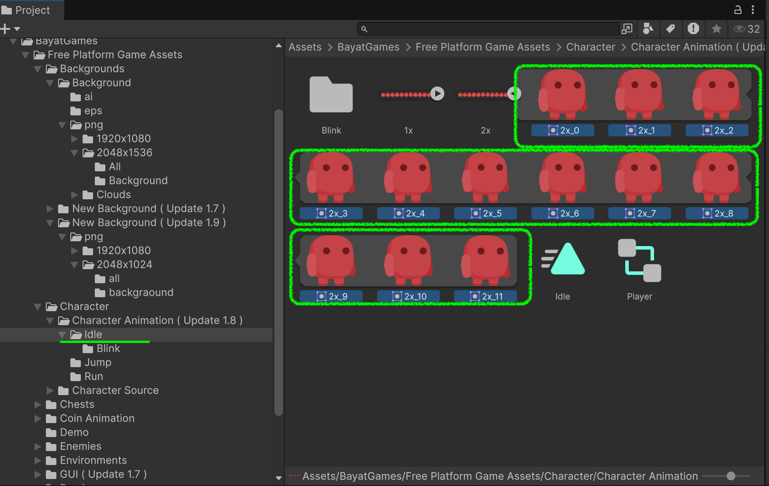This screenshot has width=769, height=486.
Task: Expand the Chests folder in tree
Action: click(38, 404)
